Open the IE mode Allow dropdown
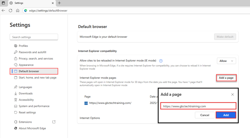Viewport: 250px width, 138px height. pos(226,61)
